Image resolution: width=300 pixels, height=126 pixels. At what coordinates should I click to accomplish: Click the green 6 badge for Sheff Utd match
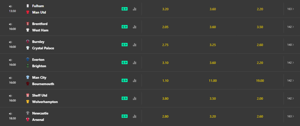pos(124,98)
